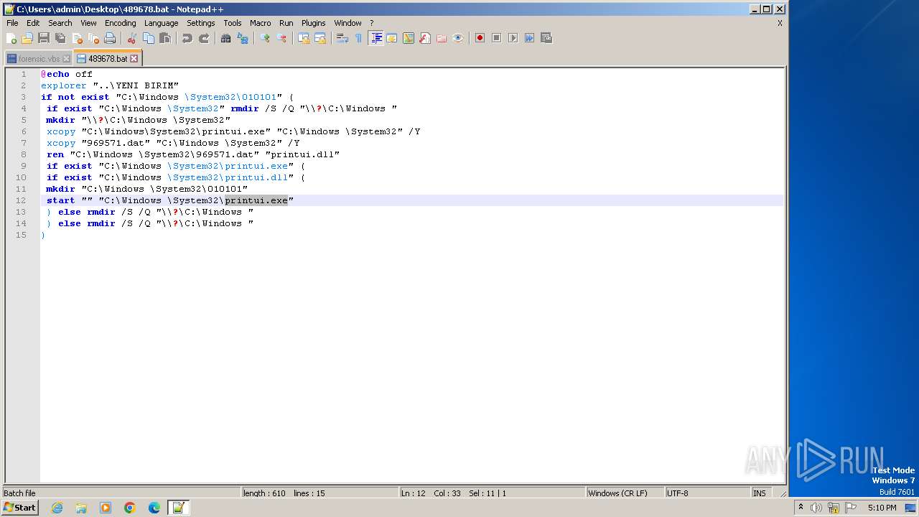The image size is (919, 517).
Task: Click the Save recorded macro icon
Action: [546, 38]
